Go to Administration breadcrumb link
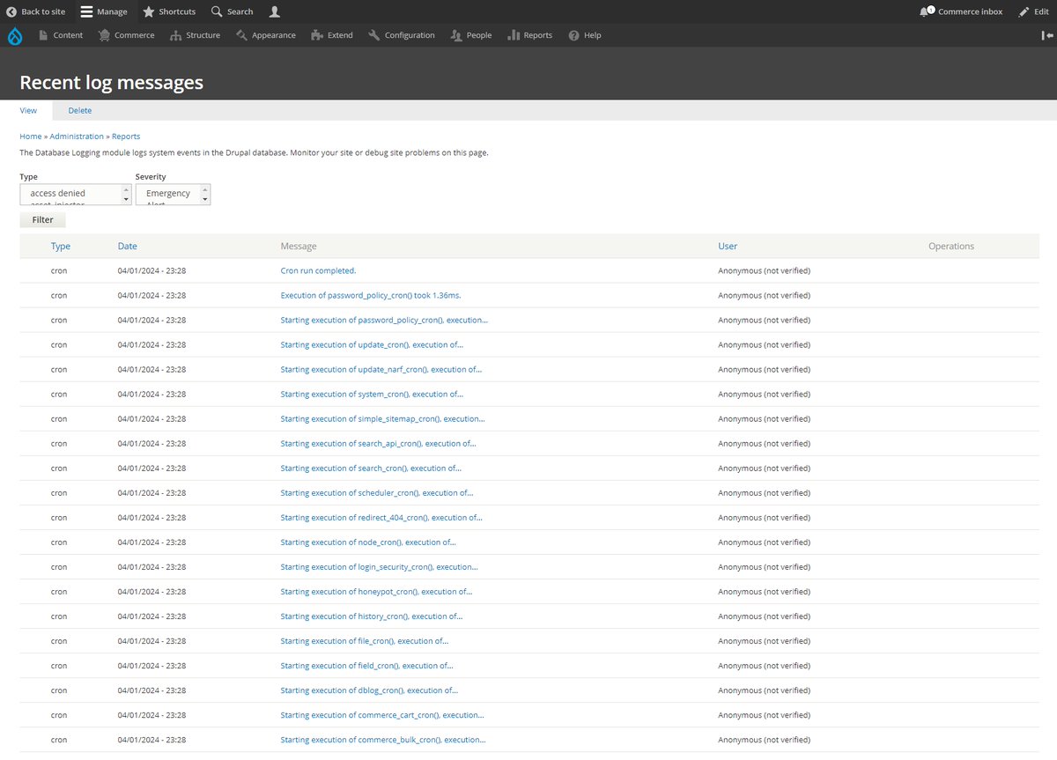Screen dimensions: 1057x760 click(x=77, y=137)
